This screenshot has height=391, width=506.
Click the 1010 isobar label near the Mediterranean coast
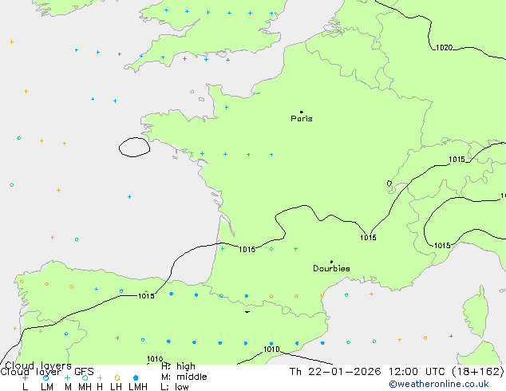[271, 350]
